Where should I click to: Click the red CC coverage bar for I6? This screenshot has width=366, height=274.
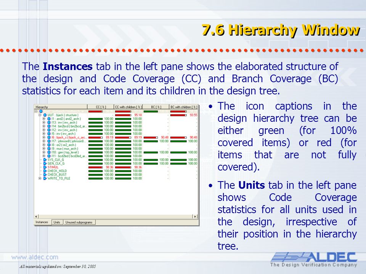pyautogui.click(x=95, y=137)
